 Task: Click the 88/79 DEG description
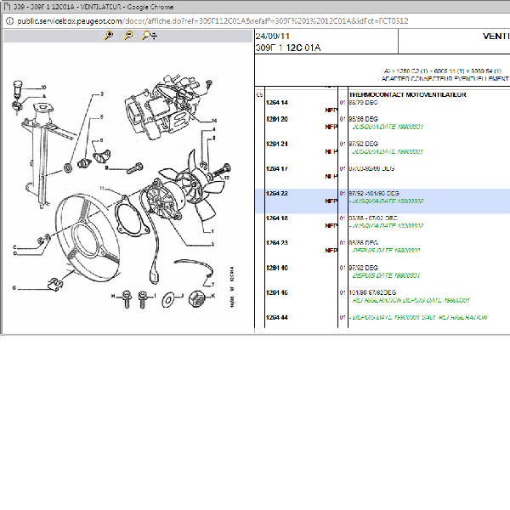pos(363,103)
